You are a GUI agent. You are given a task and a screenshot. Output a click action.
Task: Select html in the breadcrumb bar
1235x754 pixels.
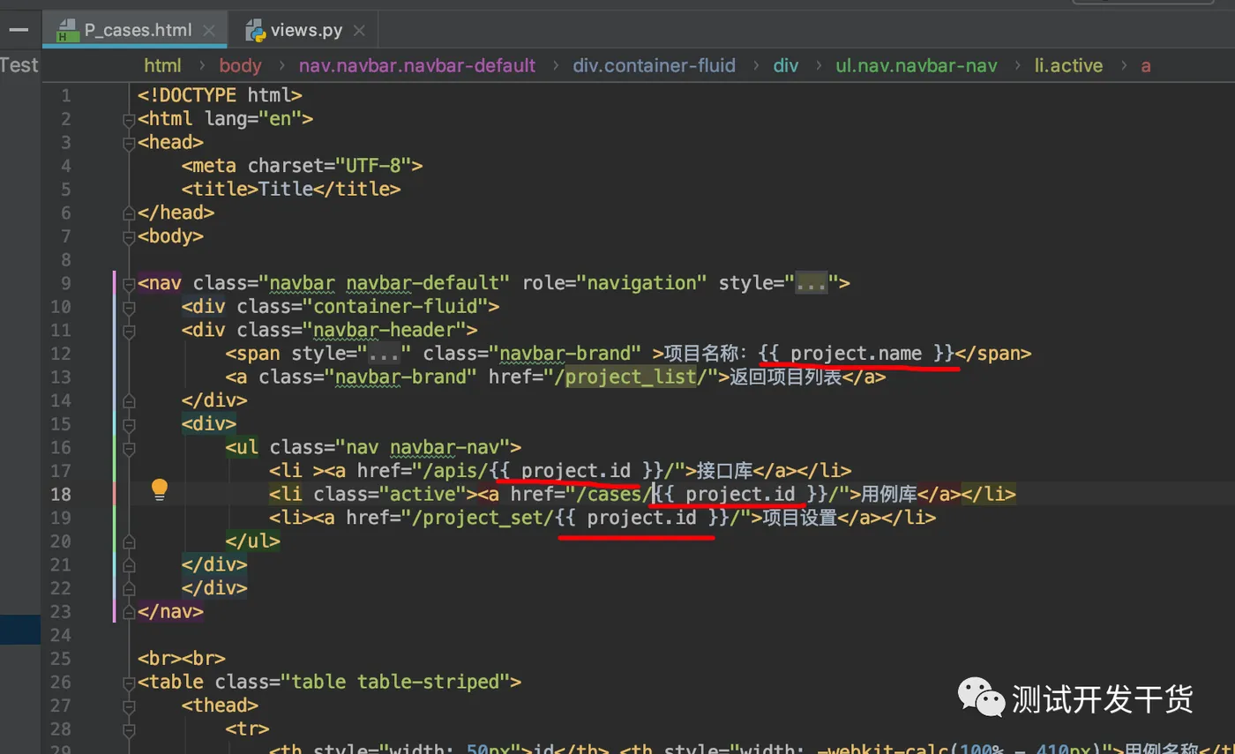tap(162, 65)
